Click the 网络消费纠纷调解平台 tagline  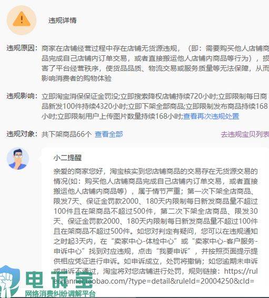pyautogui.click(x=60, y=294)
